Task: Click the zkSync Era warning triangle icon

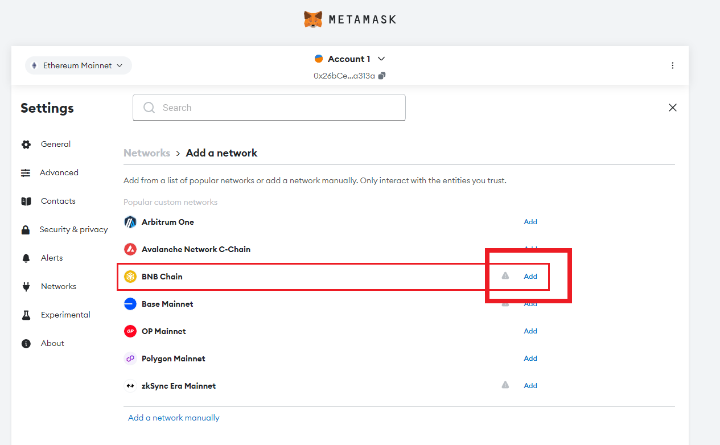Action: pyautogui.click(x=505, y=385)
